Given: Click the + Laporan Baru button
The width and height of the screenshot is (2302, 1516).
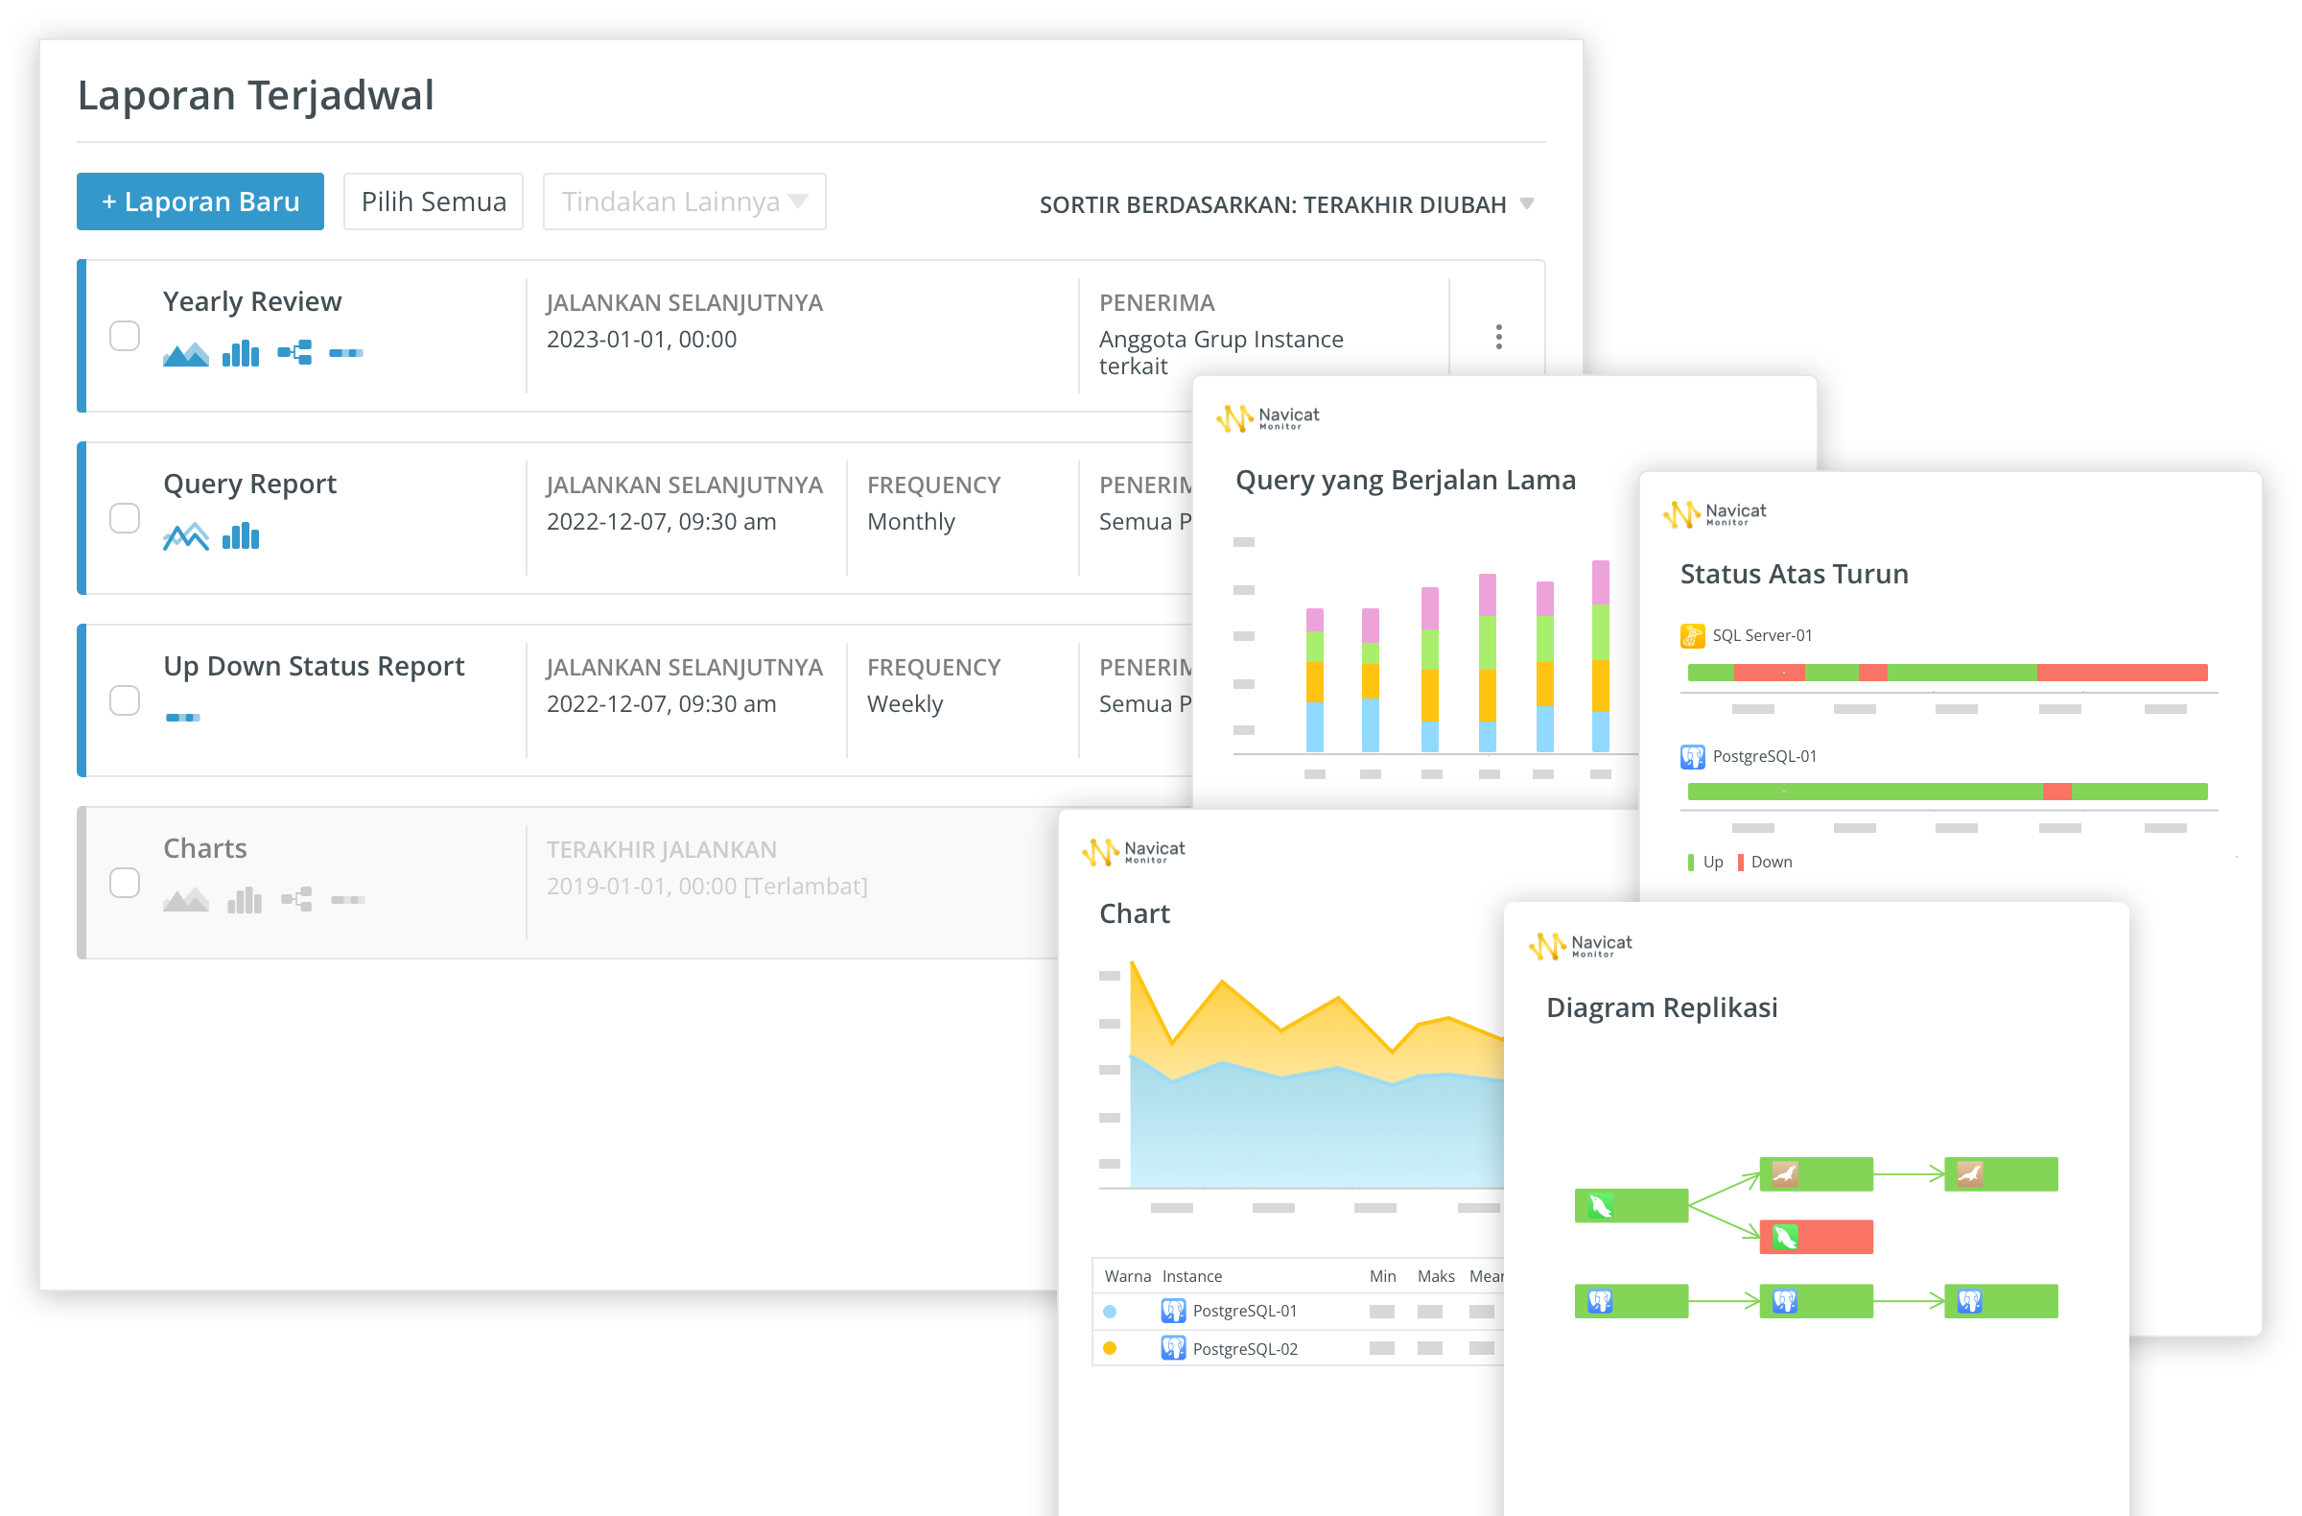Looking at the screenshot, I should tap(200, 201).
